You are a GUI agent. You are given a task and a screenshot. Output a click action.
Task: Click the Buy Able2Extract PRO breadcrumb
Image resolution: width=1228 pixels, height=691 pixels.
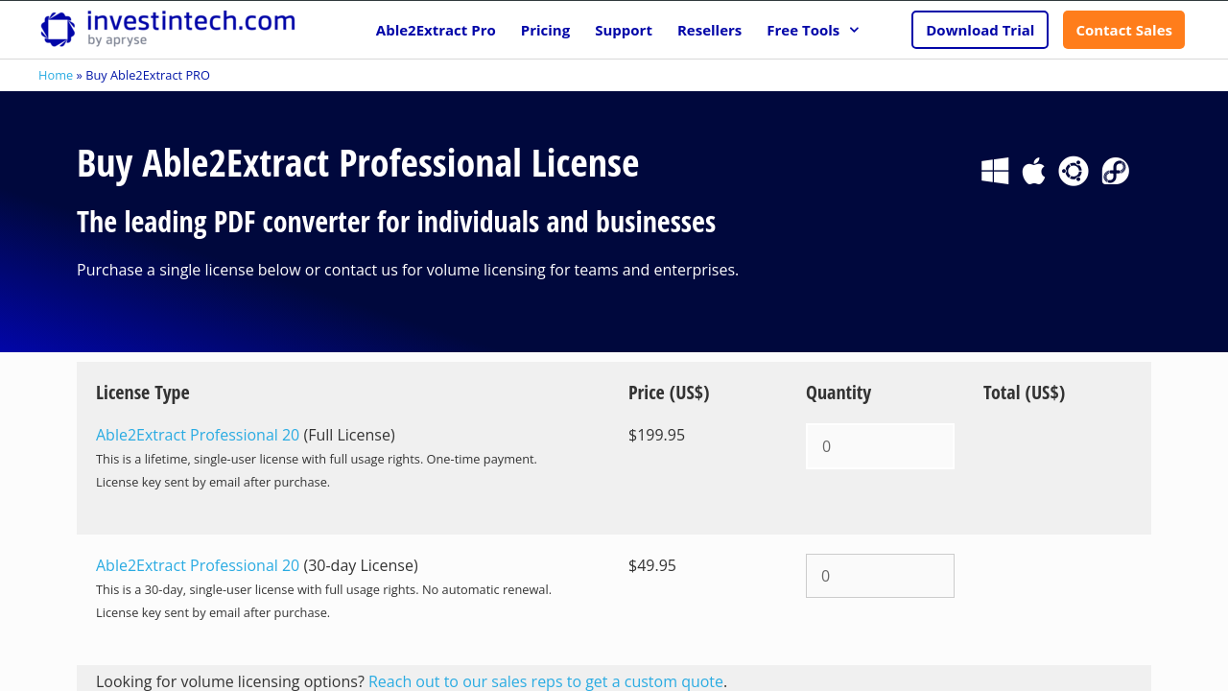click(x=148, y=75)
